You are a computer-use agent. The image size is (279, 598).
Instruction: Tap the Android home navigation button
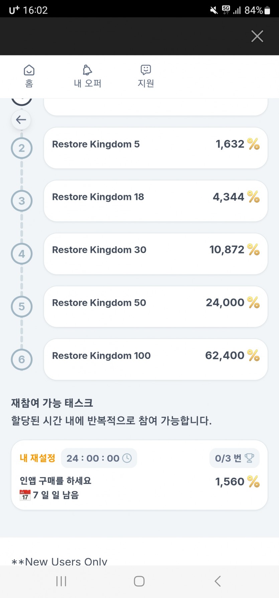coord(139,581)
